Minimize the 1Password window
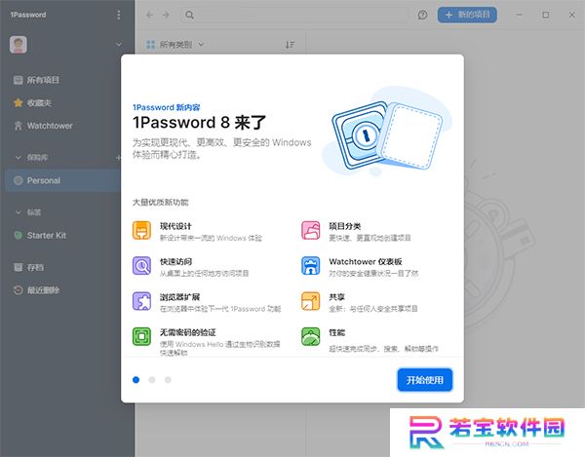This screenshot has width=585, height=457. pos(519,15)
